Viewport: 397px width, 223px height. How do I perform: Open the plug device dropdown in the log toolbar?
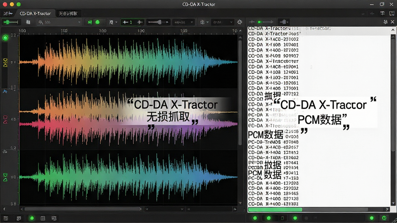pyautogui.click(x=283, y=22)
